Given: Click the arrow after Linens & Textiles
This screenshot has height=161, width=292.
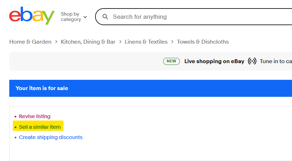Looking at the screenshot, I should pyautogui.click(x=172, y=42).
